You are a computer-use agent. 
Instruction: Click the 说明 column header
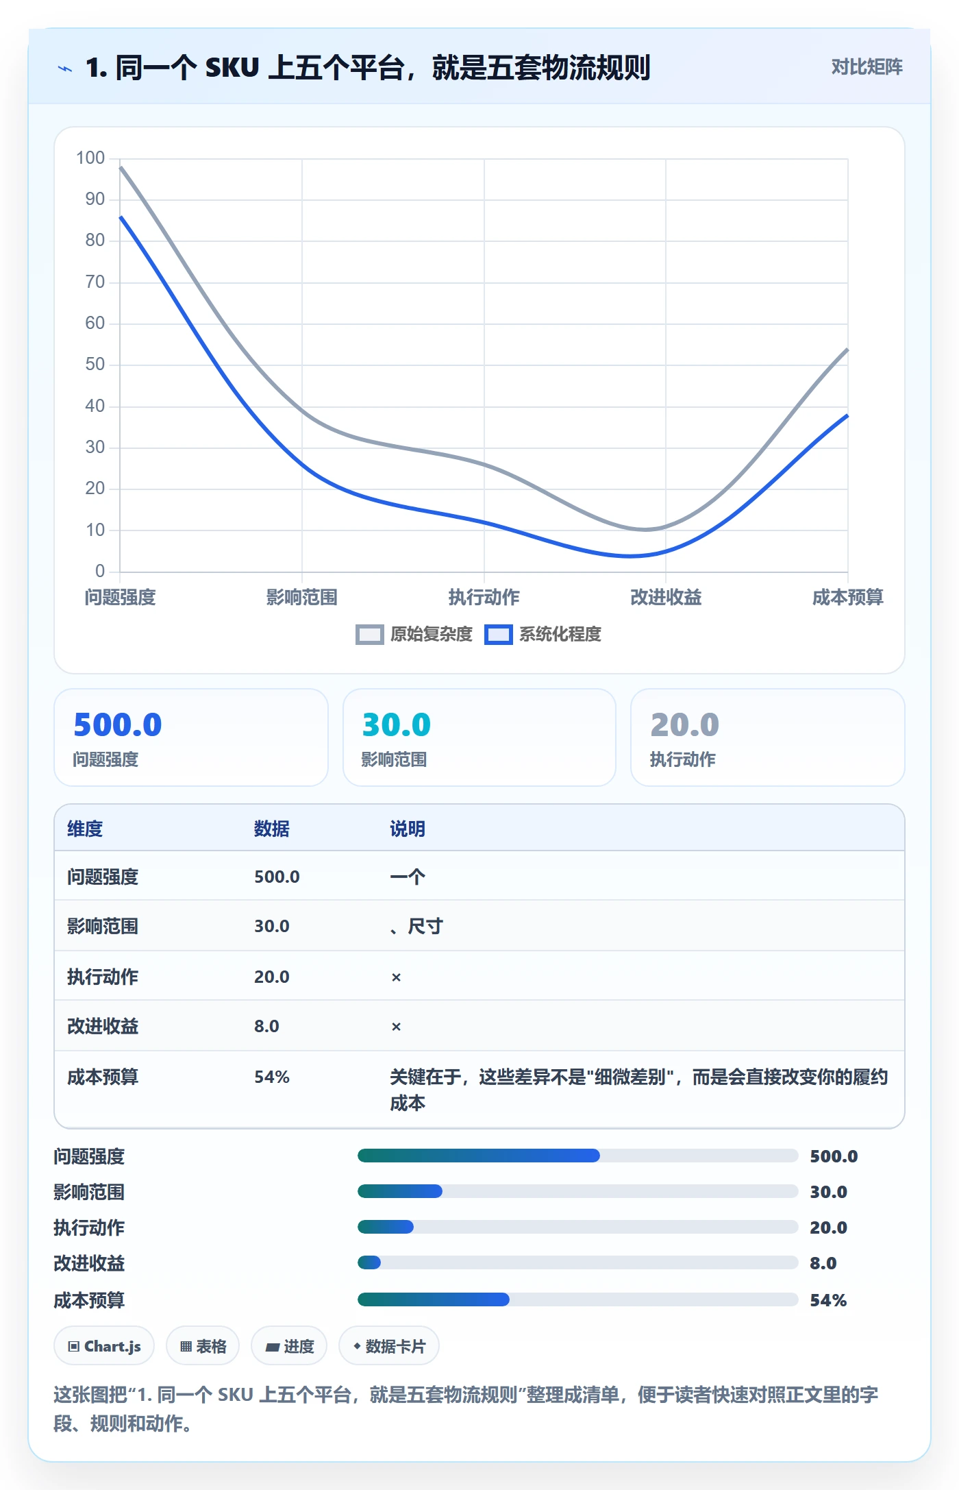click(408, 829)
